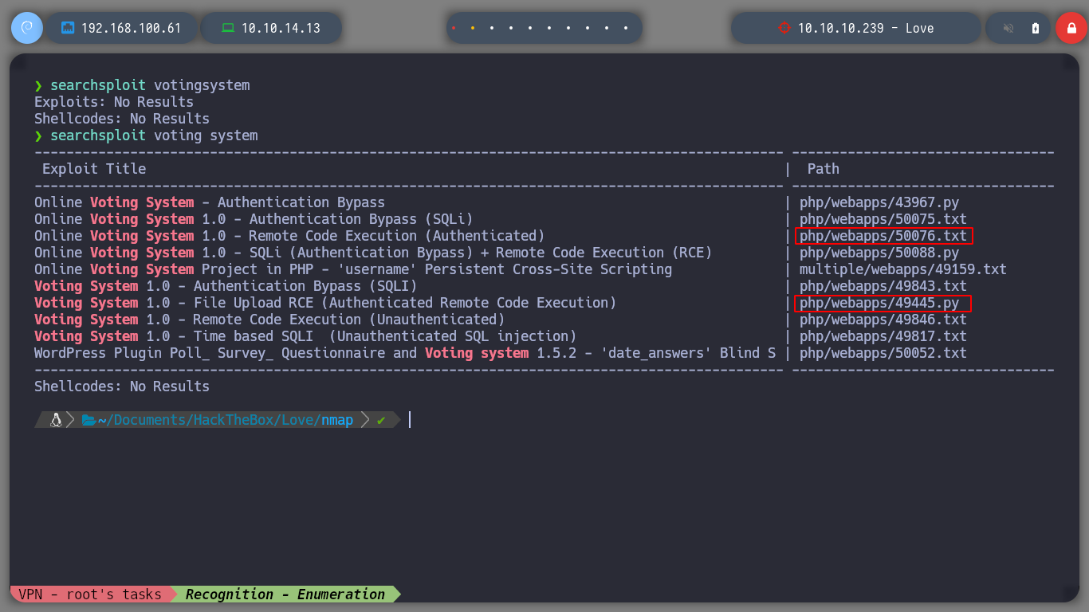Click the 'Path' column header
Screen dimensions: 1089x612
(823, 169)
